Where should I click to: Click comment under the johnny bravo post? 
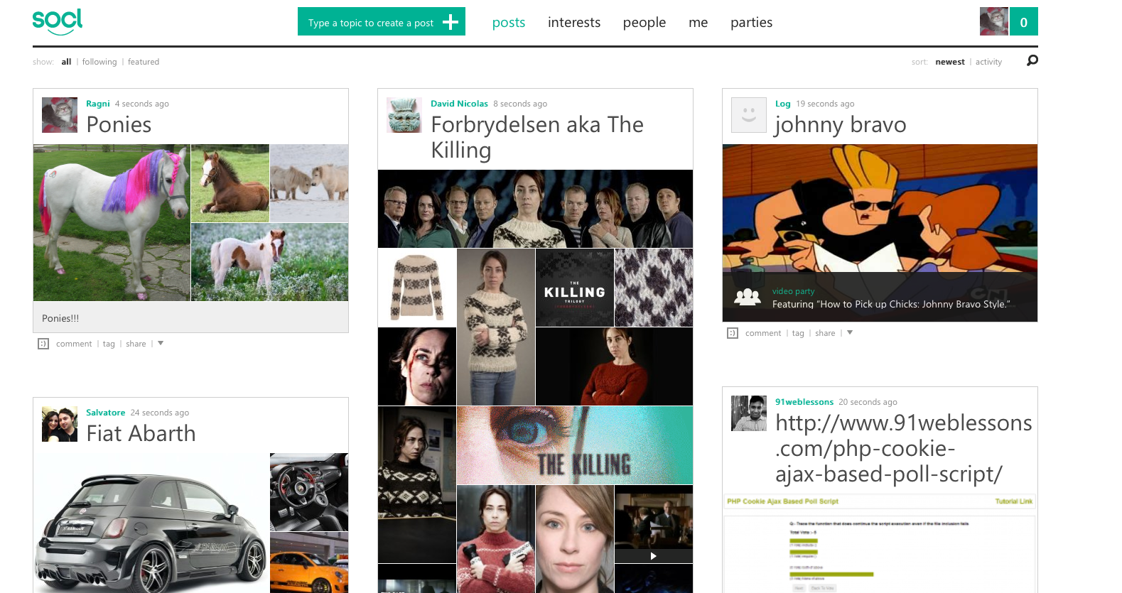coord(763,333)
